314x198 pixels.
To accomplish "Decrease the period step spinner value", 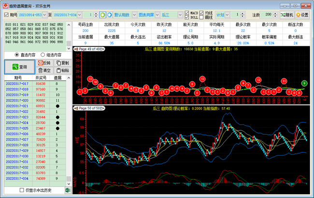I will tap(96, 16).
